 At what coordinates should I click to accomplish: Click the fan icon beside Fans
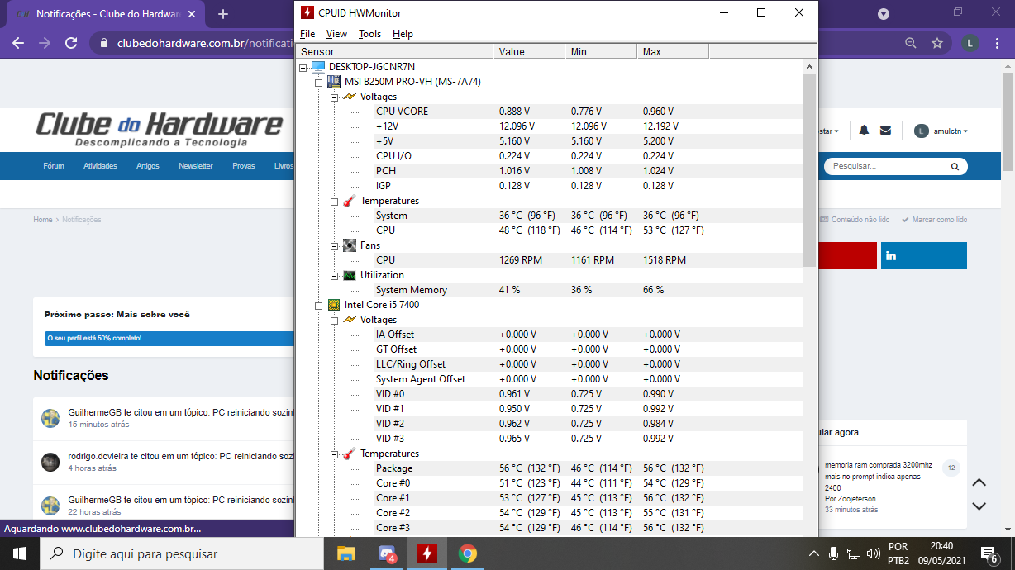click(x=350, y=245)
